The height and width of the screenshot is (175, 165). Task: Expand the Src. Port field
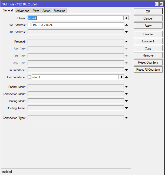pos(126,49)
